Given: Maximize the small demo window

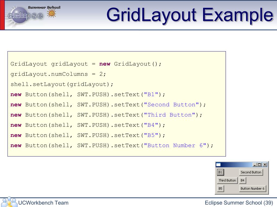Looking at the screenshot, I should pyautogui.click(x=259, y=165).
